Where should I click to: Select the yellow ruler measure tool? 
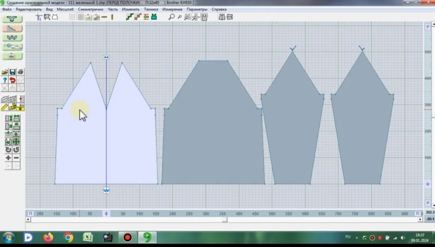point(5,107)
